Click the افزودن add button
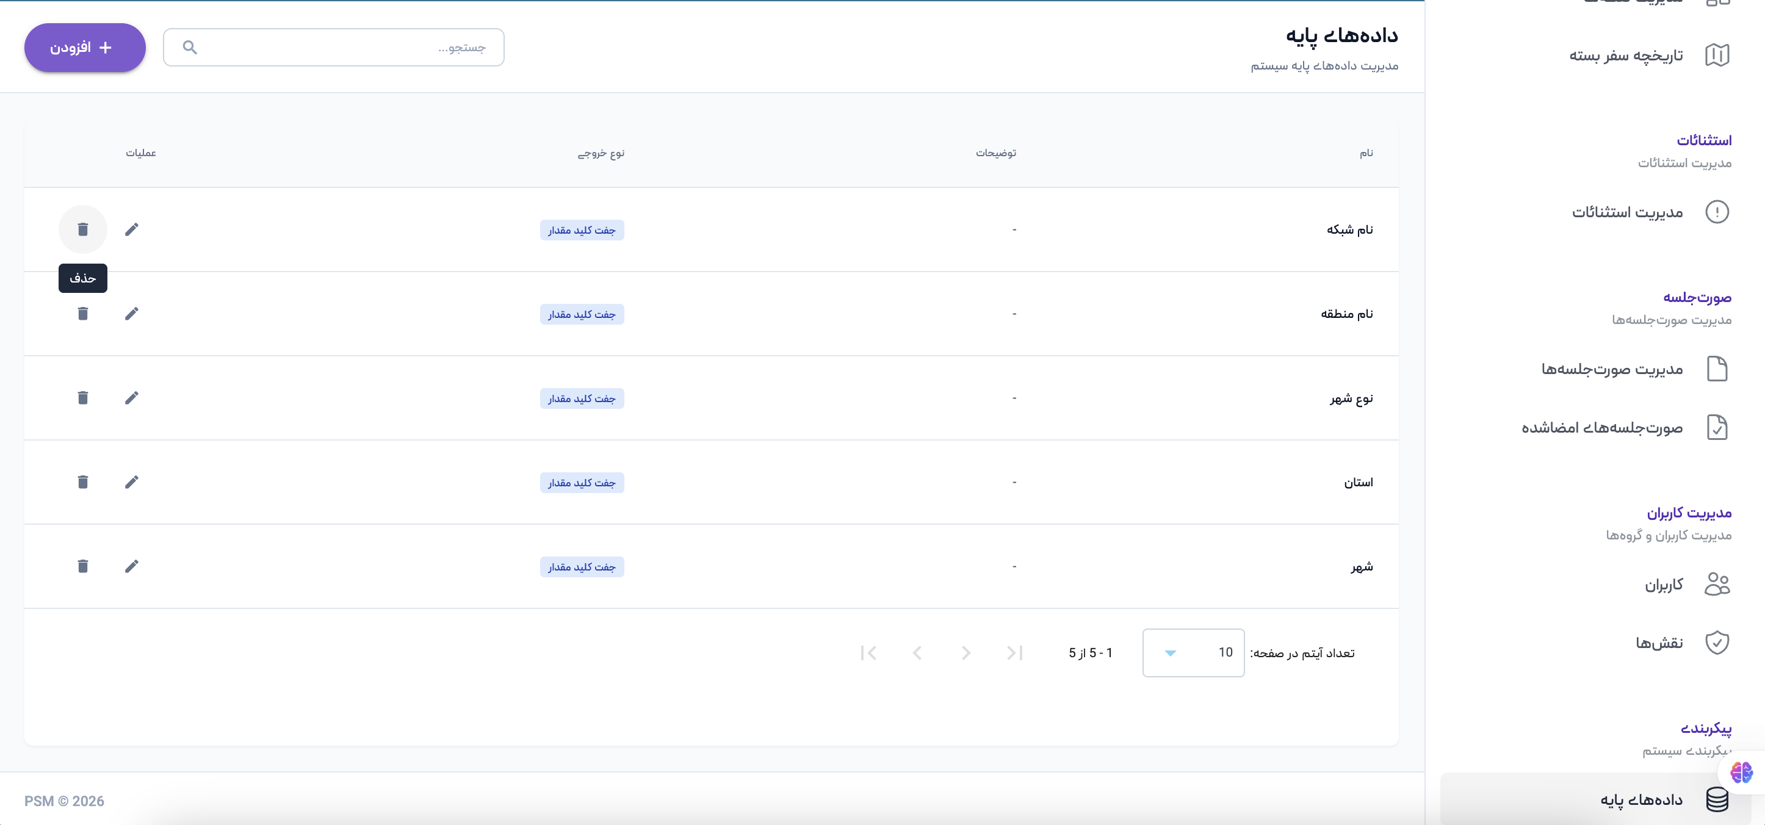 [x=85, y=47]
